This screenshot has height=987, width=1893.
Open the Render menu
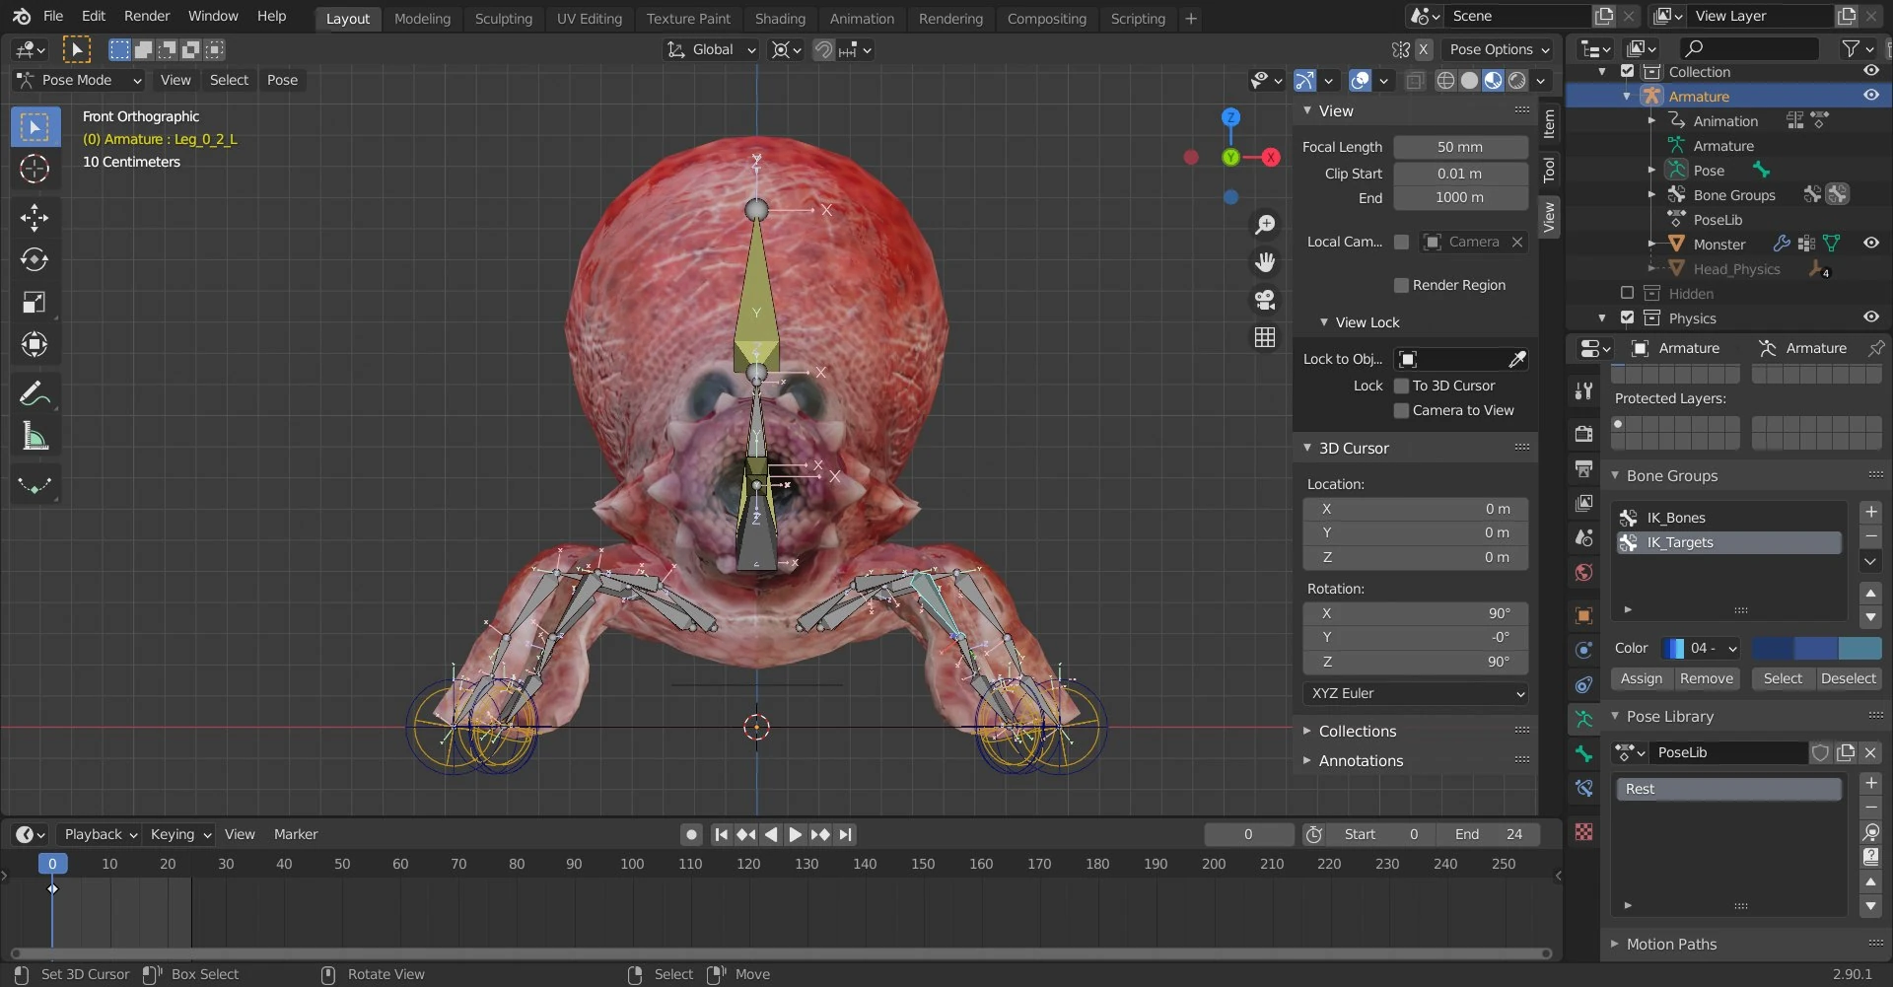coord(147,16)
